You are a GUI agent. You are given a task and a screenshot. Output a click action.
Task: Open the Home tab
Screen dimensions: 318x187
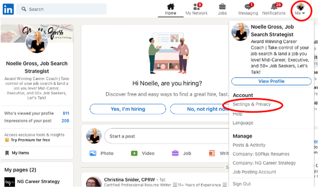click(171, 9)
